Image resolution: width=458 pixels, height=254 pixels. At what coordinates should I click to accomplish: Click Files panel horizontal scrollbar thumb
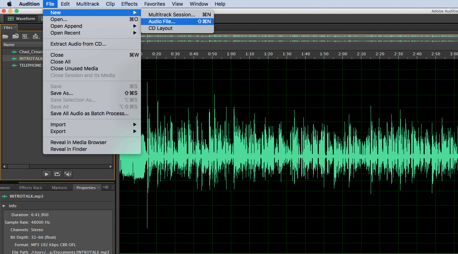coord(18,166)
